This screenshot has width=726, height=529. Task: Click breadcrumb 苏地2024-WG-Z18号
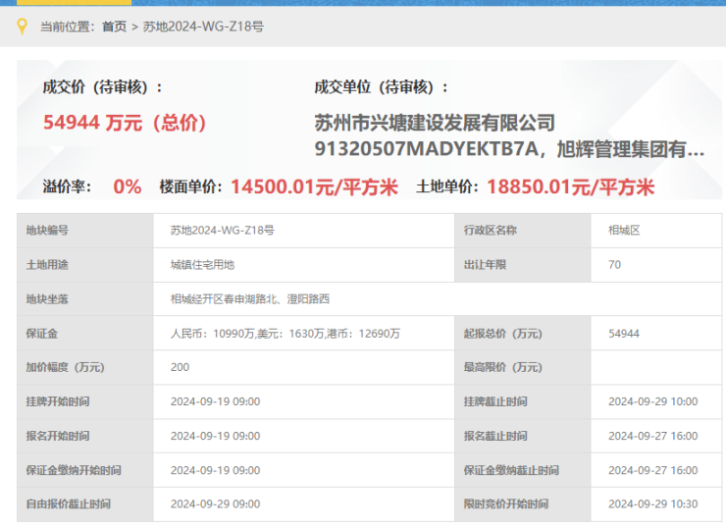tap(203, 26)
